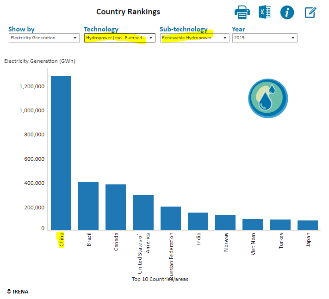Image resolution: width=329 pixels, height=299 pixels.
Task: Click the 200,000 axis value
Action: tap(34, 207)
